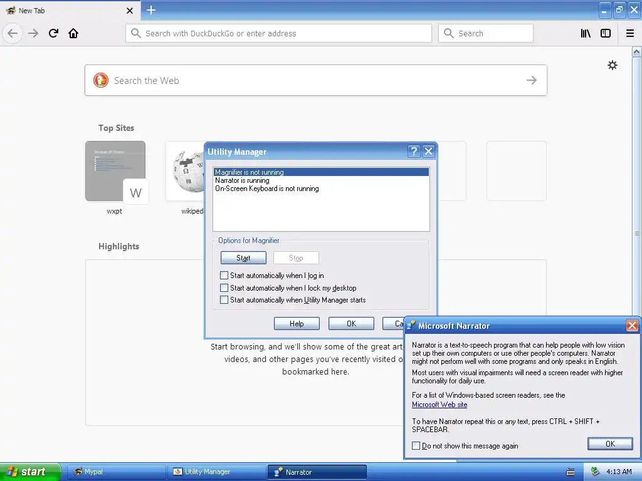Open the hamburger application menu
This screenshot has width=642, height=481.
(x=629, y=33)
